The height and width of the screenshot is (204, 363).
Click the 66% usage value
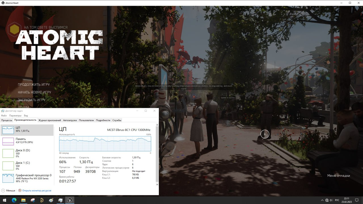63,162
